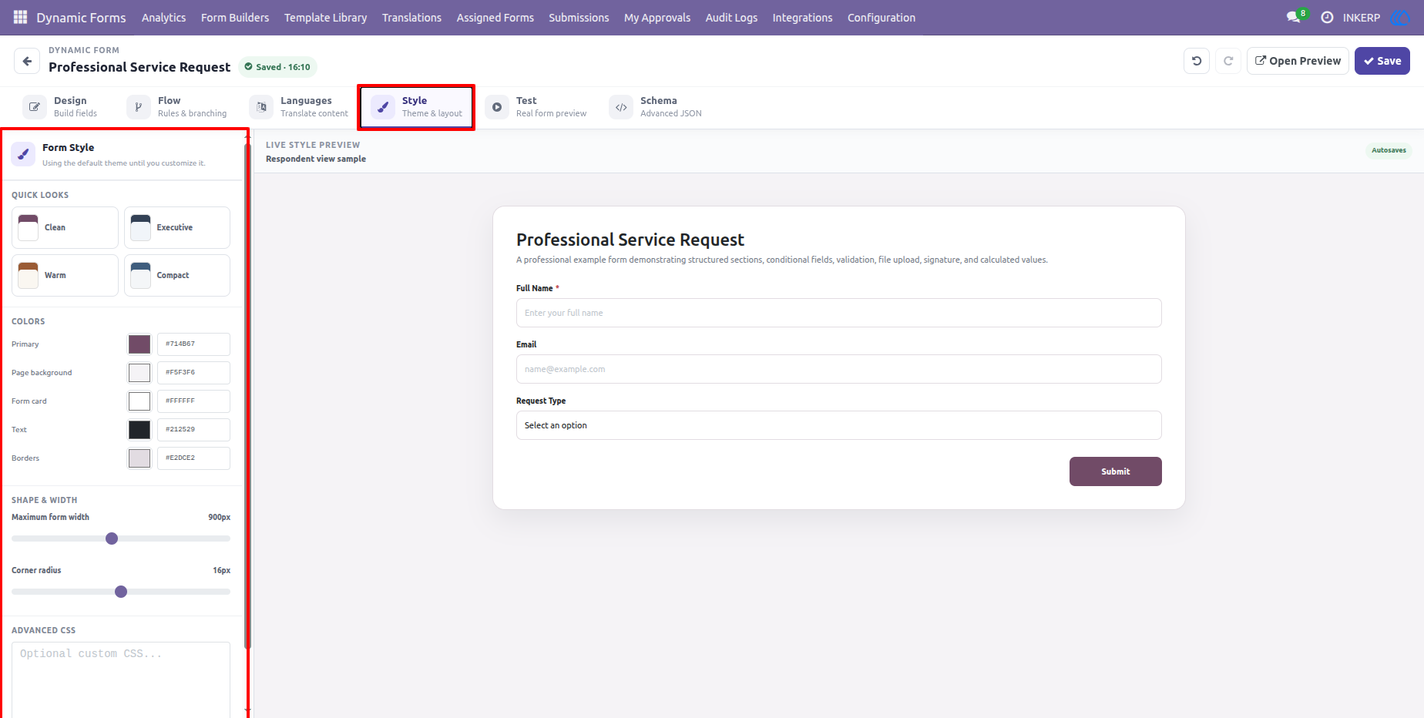The height and width of the screenshot is (718, 1424).
Task: Click the Email input field
Action: [x=838, y=369]
